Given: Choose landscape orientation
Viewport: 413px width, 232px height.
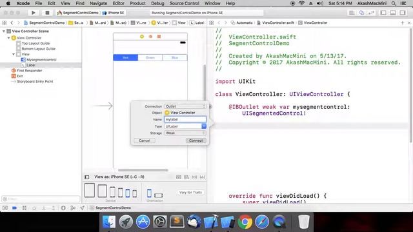Looking at the screenshot, I should (x=158, y=195).
